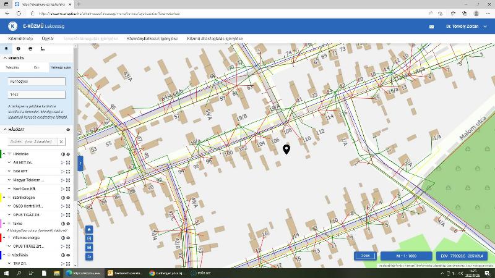This screenshot has width=495, height=278.
Task: Zoom to extent of OPUS TITÁSZ Zrt.
Action: point(68,246)
